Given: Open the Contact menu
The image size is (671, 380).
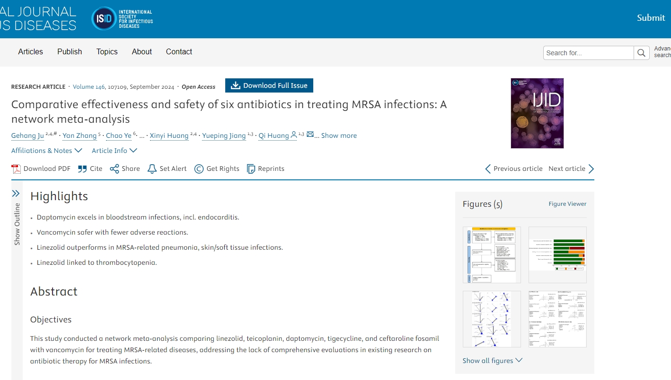Looking at the screenshot, I should 179,52.
